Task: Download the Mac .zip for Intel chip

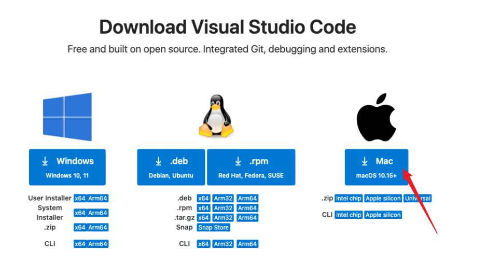Action: pyautogui.click(x=348, y=199)
